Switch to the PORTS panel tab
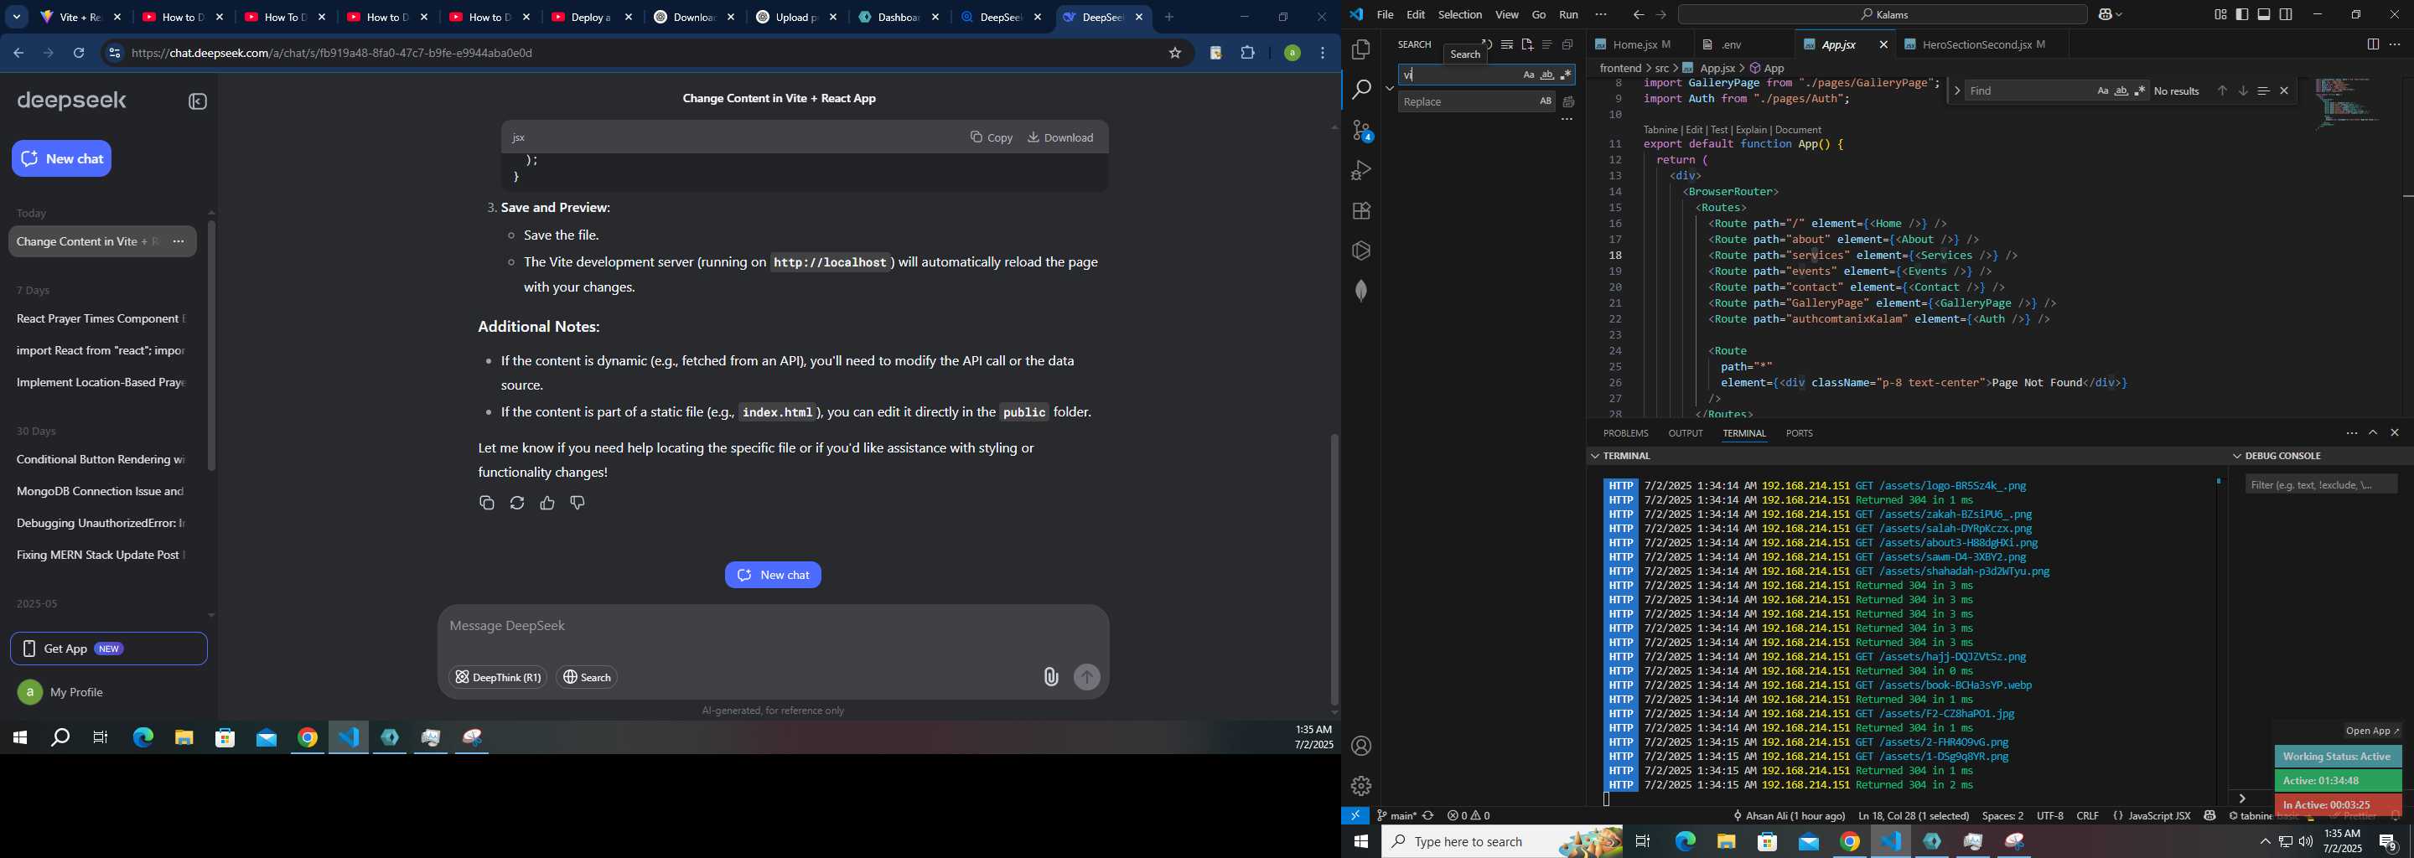The height and width of the screenshot is (858, 2414). (1798, 434)
